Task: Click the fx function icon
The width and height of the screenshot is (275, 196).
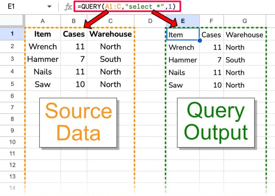Action: coord(68,7)
